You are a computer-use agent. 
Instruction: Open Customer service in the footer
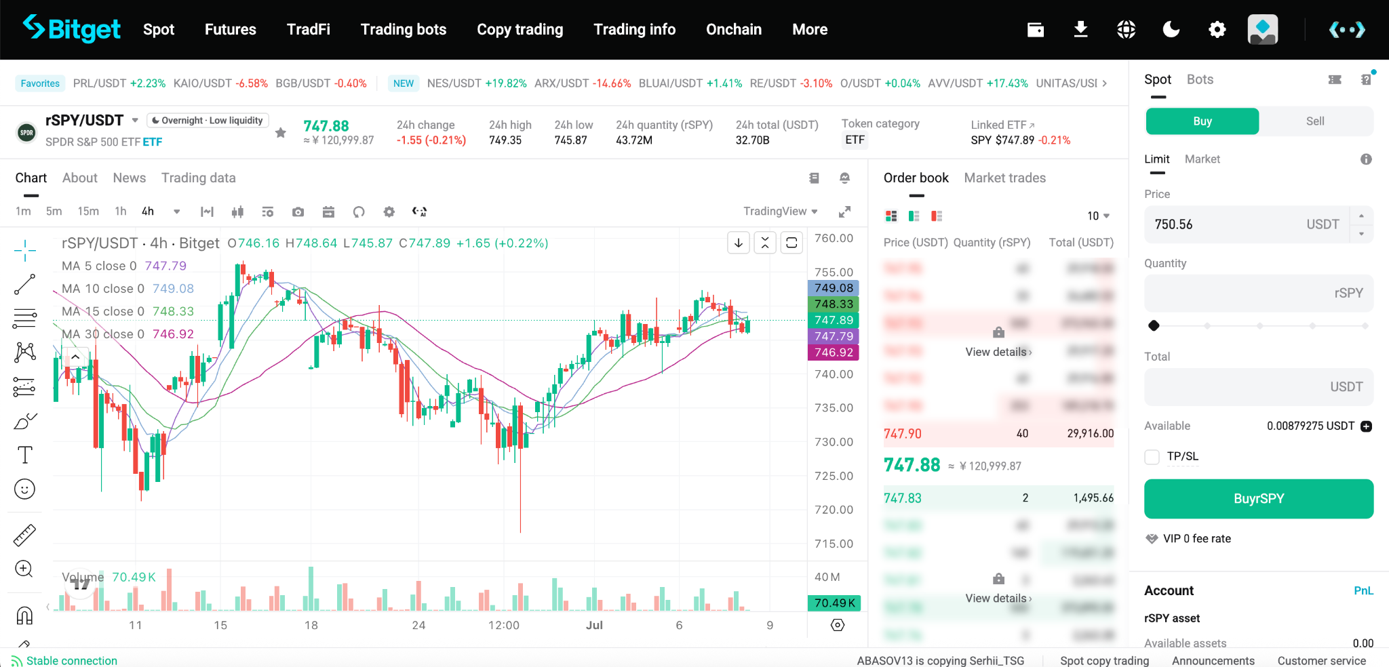pyautogui.click(x=1322, y=661)
